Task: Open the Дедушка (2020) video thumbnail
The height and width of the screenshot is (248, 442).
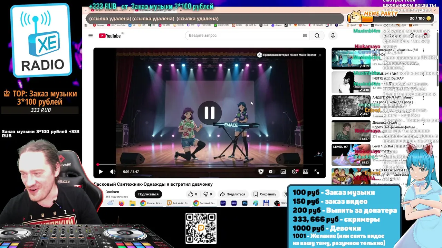Action: pos(351,131)
